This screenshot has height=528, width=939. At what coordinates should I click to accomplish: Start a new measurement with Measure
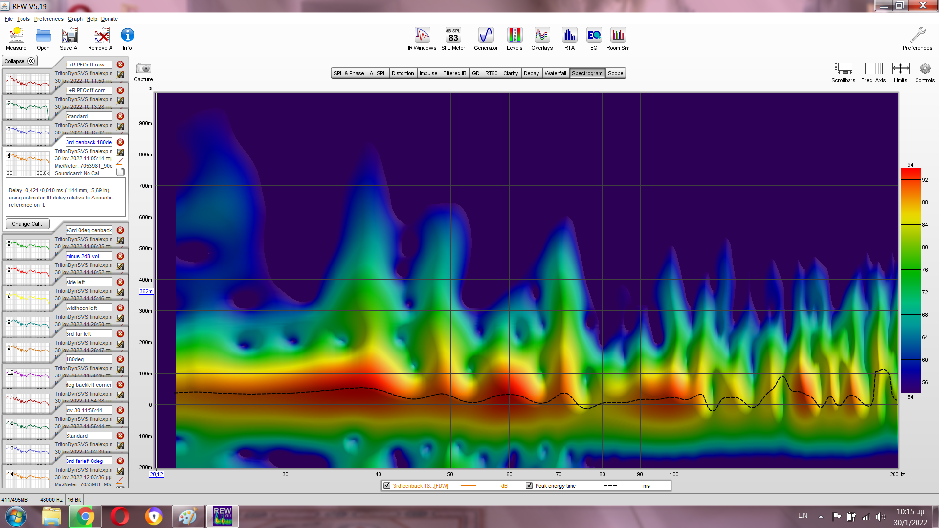point(16,39)
